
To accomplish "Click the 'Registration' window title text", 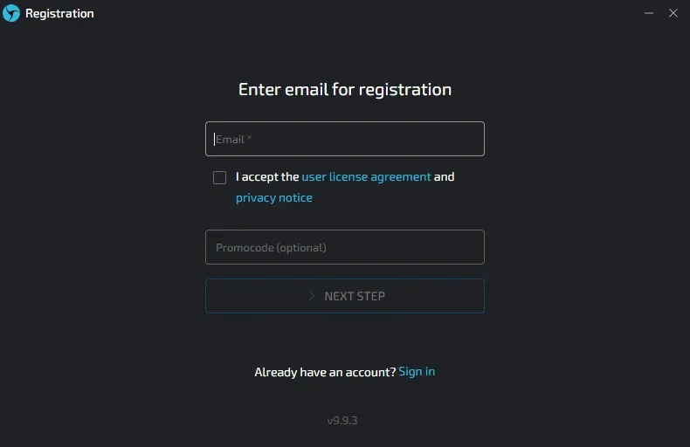I will pos(59,14).
